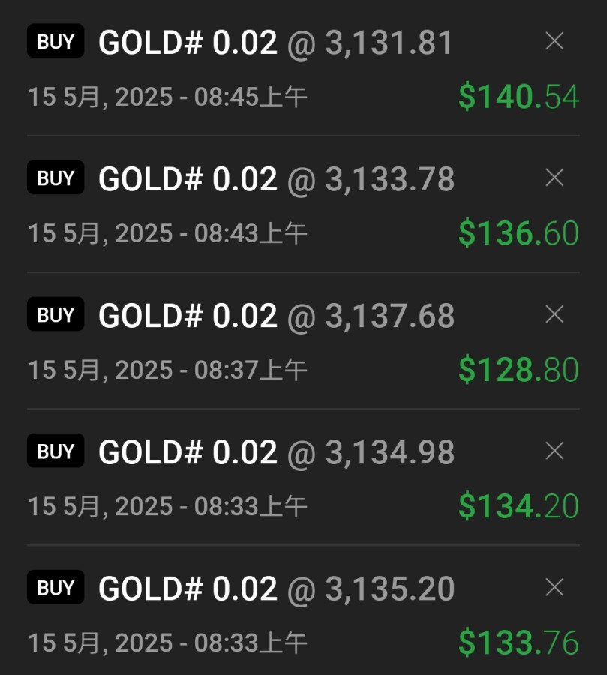
Task: Open the order dated 08:43 on 15 May
Action: point(167,233)
